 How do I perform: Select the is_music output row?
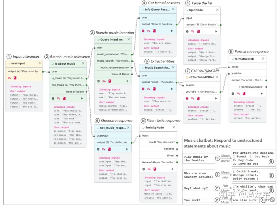(68, 78)
